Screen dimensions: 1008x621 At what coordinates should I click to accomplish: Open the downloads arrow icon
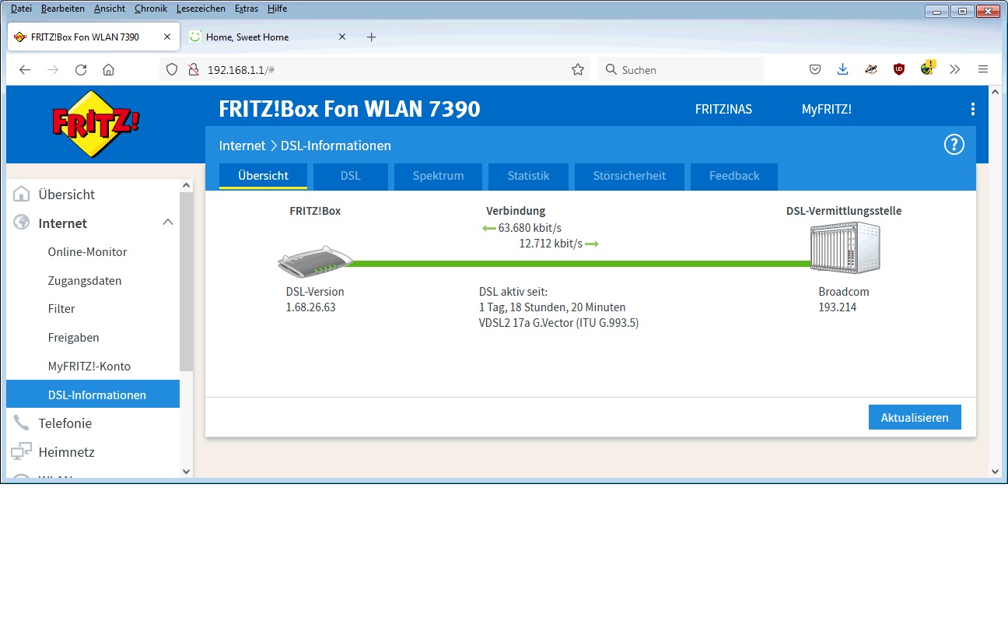843,69
